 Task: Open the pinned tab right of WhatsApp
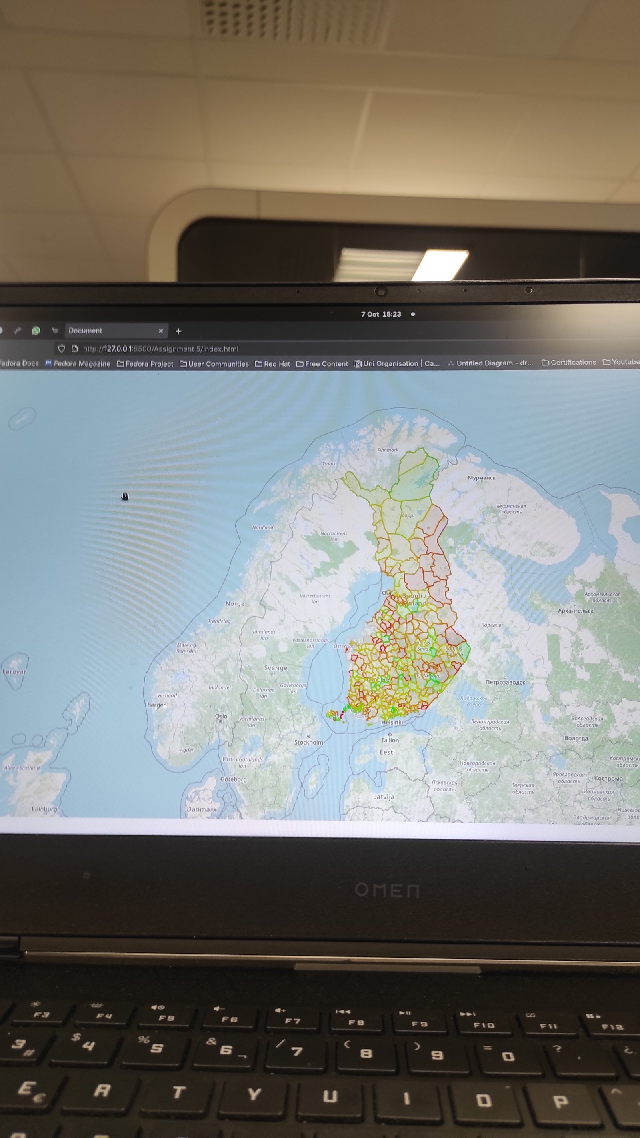tap(55, 331)
